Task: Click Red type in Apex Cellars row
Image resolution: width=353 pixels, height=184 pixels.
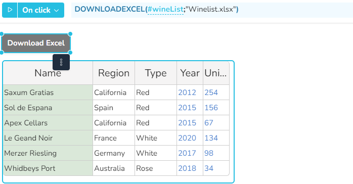Action: [x=156, y=123]
